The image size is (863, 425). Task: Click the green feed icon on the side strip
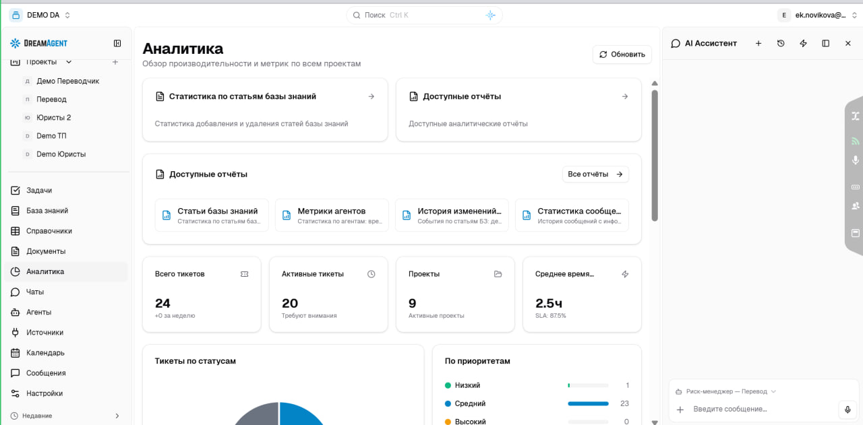(x=855, y=141)
